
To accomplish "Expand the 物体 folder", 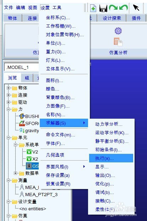I will click(x=8, y=88).
